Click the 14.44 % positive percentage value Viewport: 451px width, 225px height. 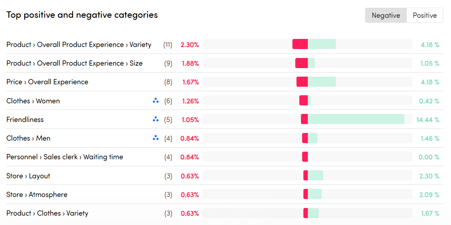pos(428,120)
